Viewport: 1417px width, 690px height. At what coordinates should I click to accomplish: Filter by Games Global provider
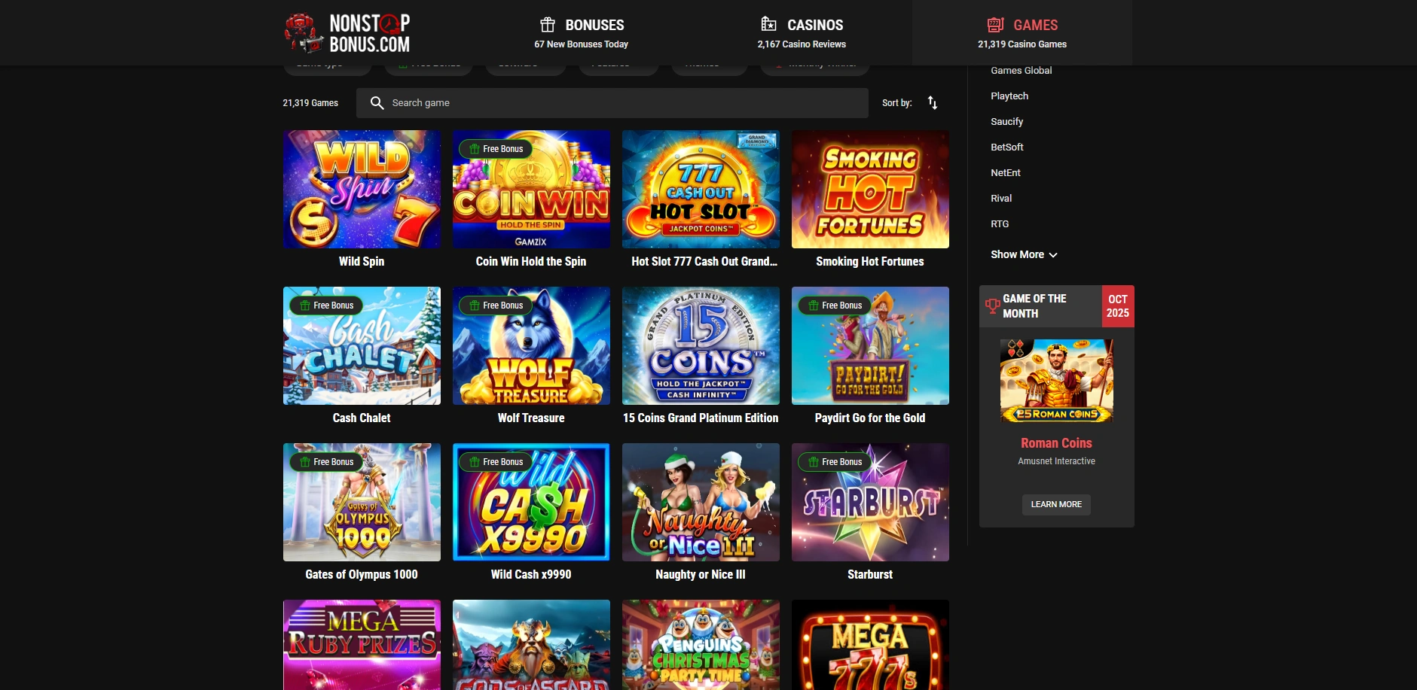point(1022,71)
